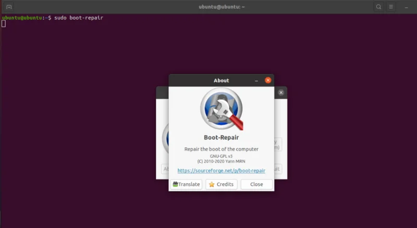Click the terminal search magnifier icon
This screenshot has height=228, width=417.
[378, 7]
